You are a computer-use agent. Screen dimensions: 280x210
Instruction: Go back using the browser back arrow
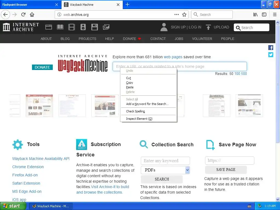click(5, 15)
